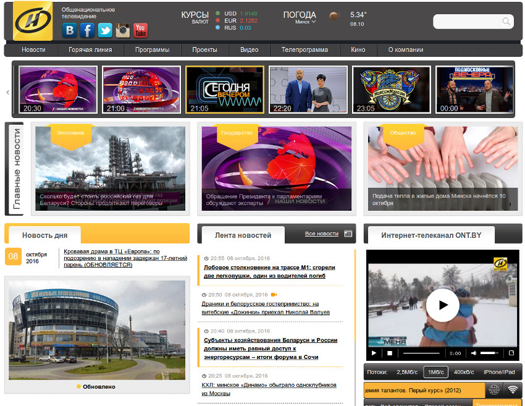
Task: Select the 400кб/с stream quality
Action: point(464,372)
